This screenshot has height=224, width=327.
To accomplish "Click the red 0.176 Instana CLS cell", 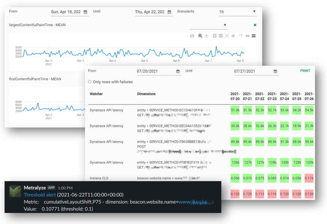I will pyautogui.click(x=309, y=178).
